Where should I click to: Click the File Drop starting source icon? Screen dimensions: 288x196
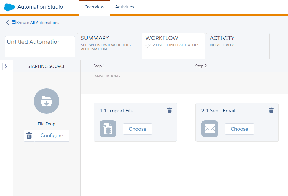pos(47,101)
